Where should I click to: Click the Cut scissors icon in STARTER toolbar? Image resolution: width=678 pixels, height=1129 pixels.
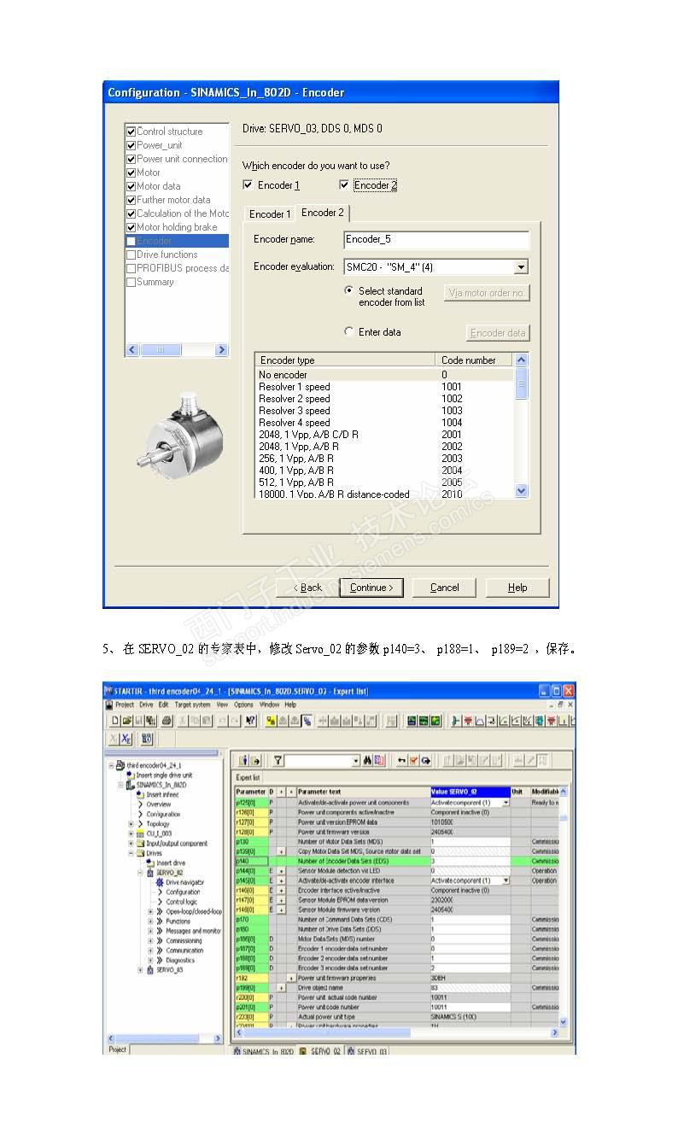[x=183, y=721]
